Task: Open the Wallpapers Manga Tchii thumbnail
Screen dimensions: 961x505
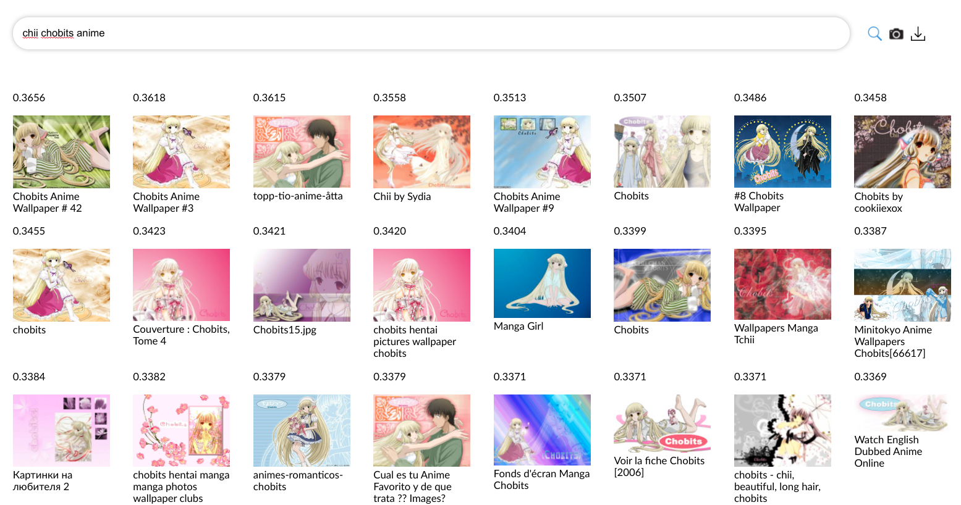Action: tap(782, 284)
